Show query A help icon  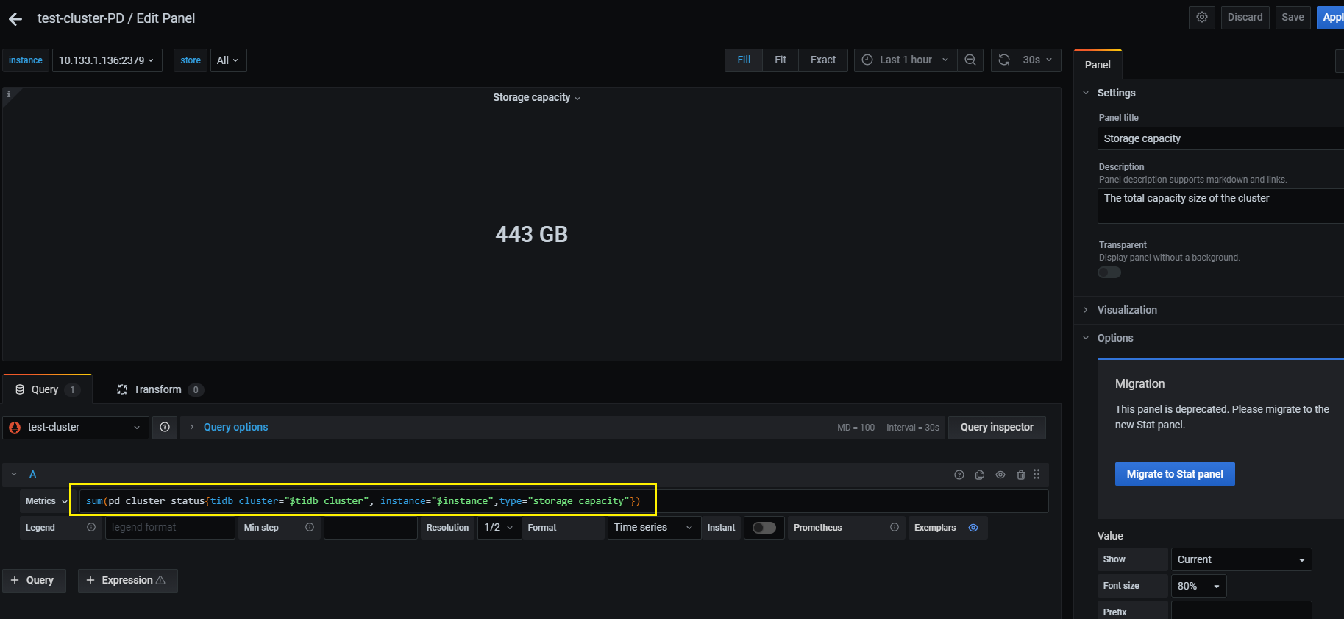(x=959, y=475)
